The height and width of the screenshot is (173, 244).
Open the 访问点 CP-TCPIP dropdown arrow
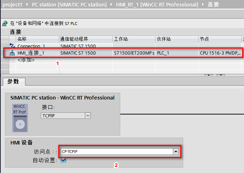176,152
